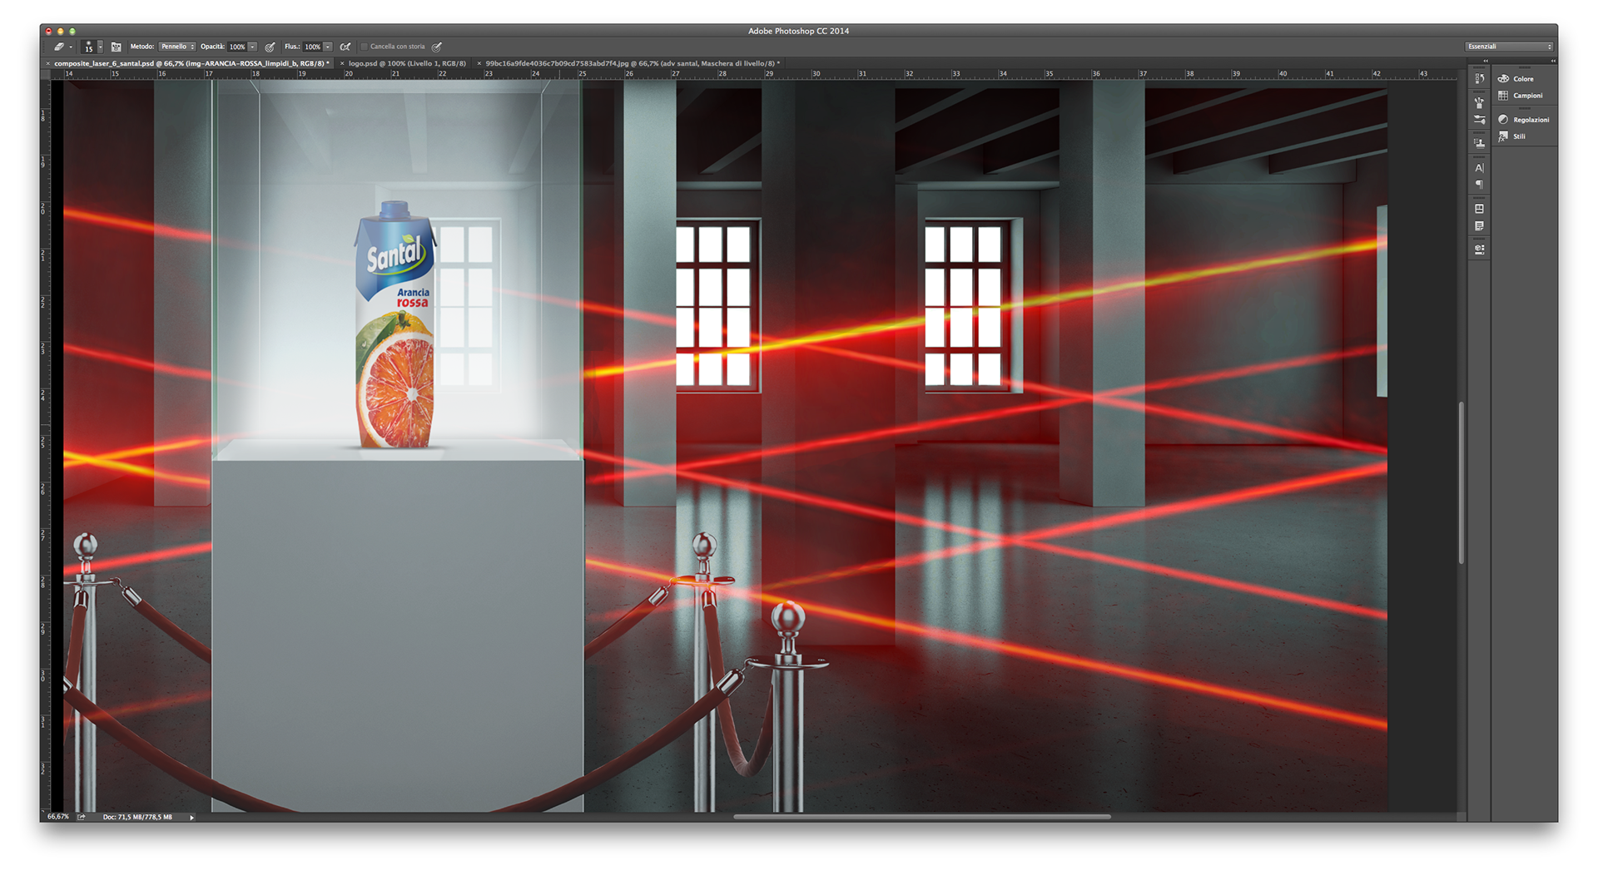This screenshot has height=875, width=1598.
Task: Open the Doc size status bar arrow
Action: pyautogui.click(x=191, y=817)
